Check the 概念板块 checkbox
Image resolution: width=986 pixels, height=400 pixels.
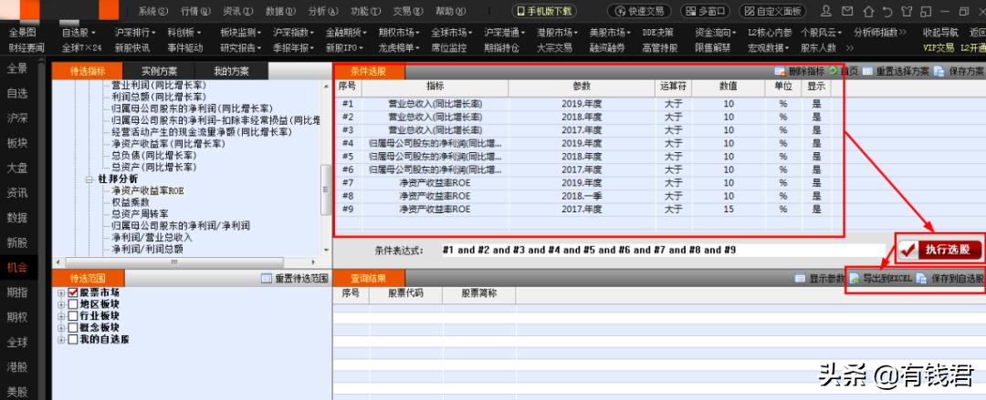(x=73, y=328)
